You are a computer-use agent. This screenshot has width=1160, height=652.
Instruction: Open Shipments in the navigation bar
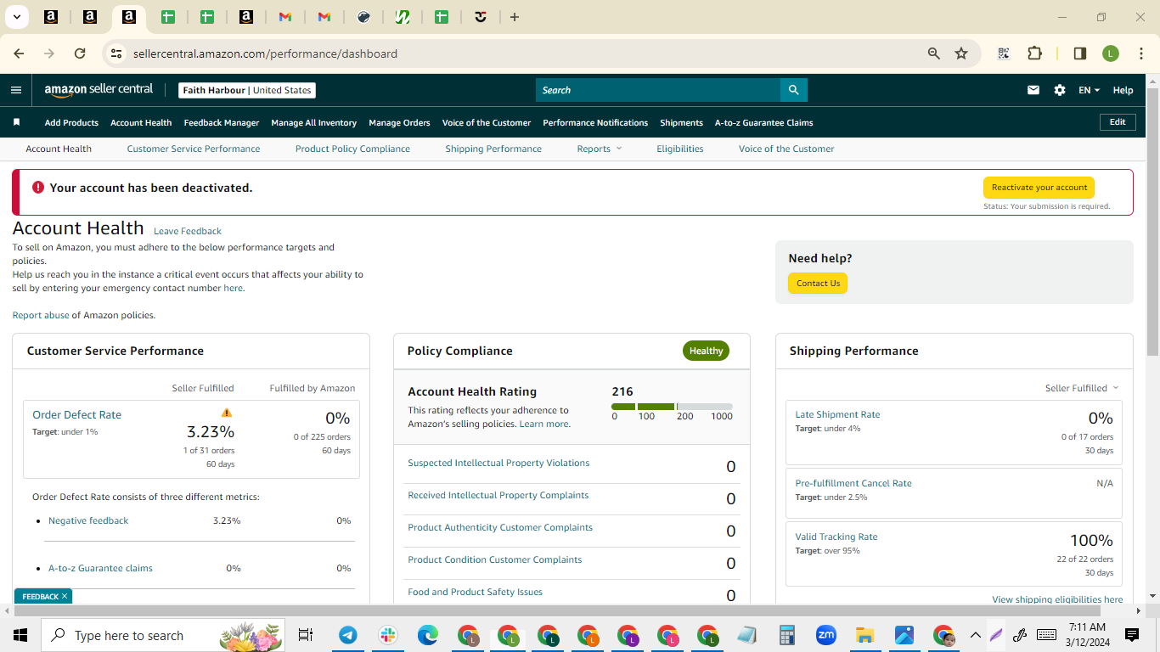(682, 122)
